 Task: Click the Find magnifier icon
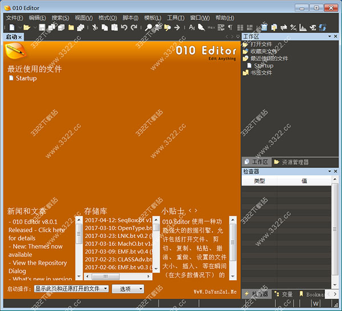point(149,27)
